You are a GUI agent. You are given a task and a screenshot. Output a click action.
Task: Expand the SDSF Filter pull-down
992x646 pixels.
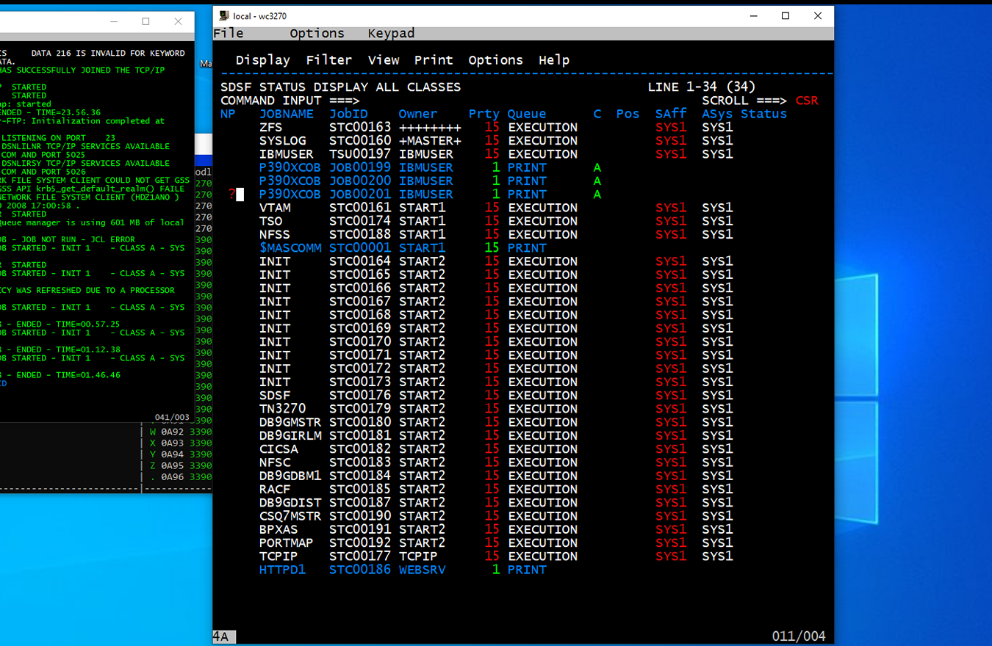click(328, 60)
